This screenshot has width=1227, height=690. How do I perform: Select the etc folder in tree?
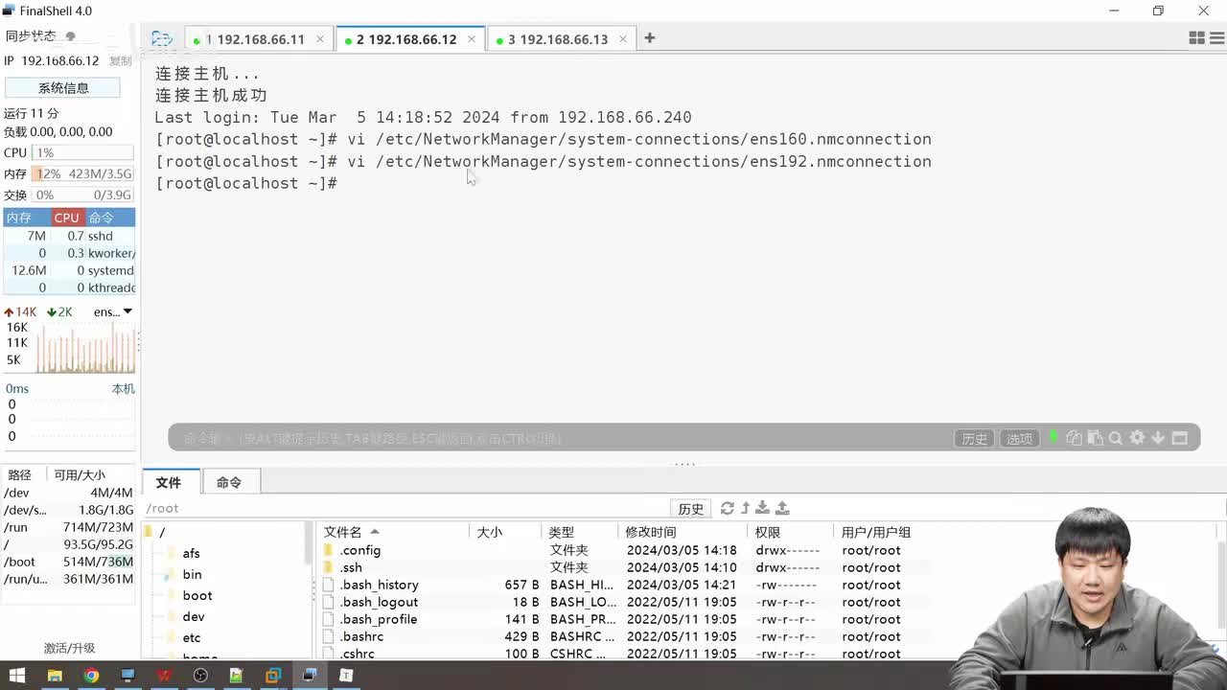pos(192,637)
